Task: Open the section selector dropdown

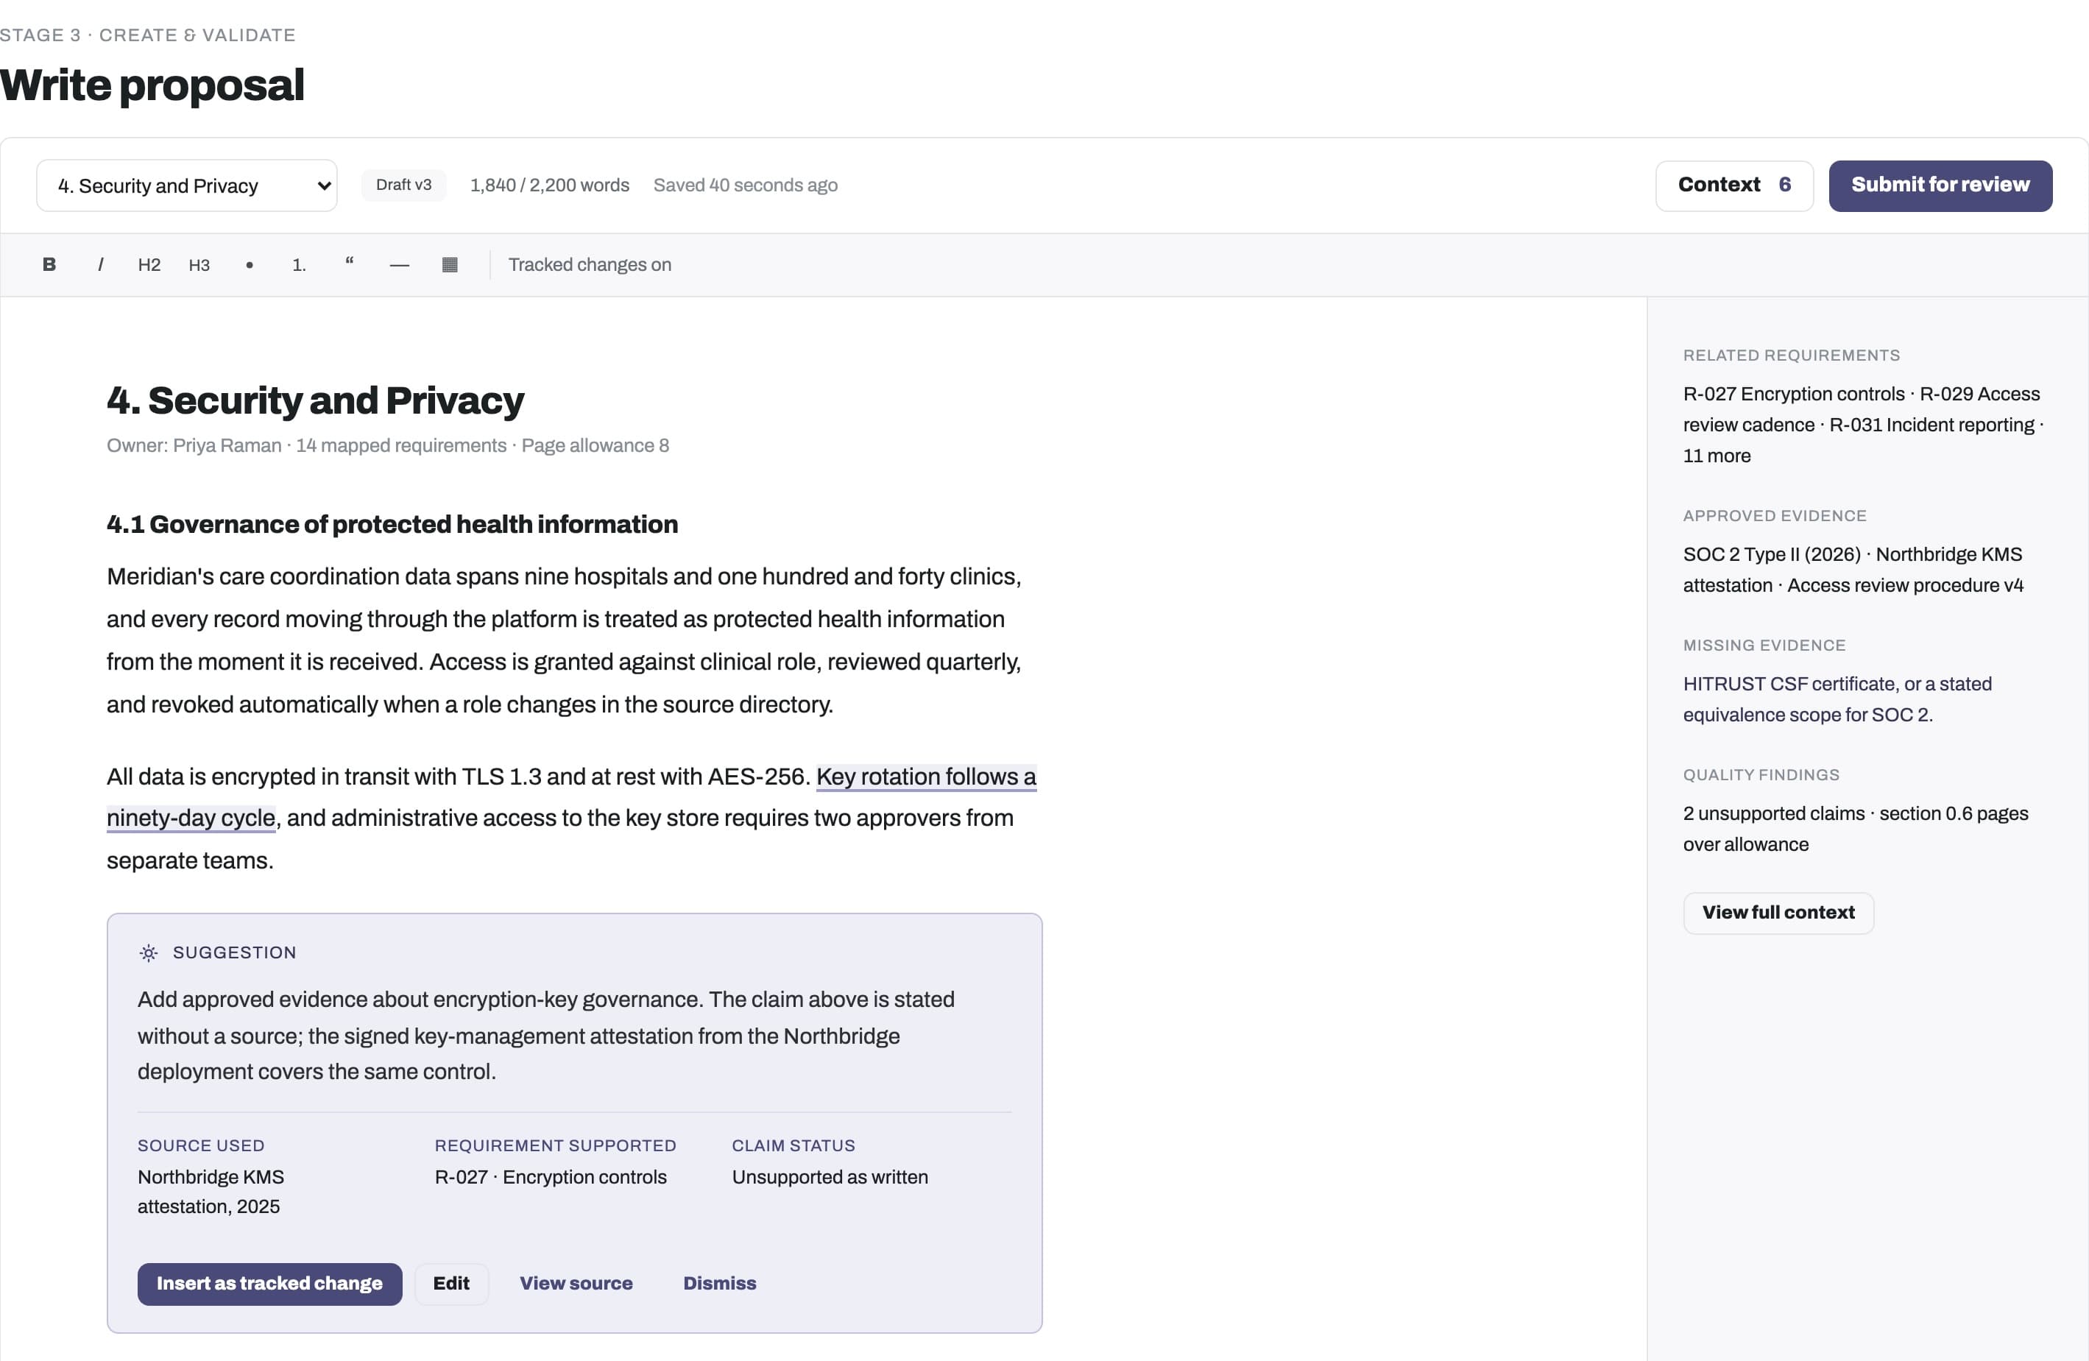Action: (187, 185)
